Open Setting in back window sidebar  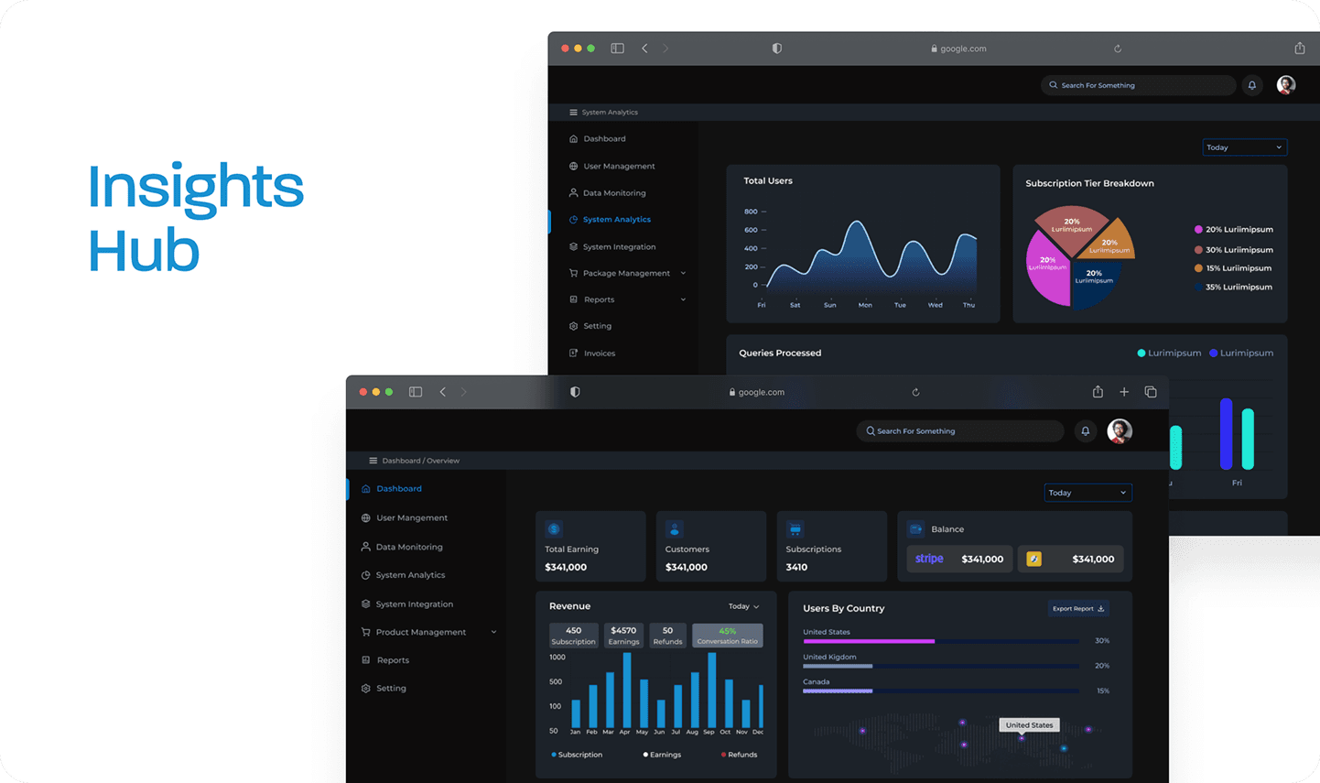[590, 326]
